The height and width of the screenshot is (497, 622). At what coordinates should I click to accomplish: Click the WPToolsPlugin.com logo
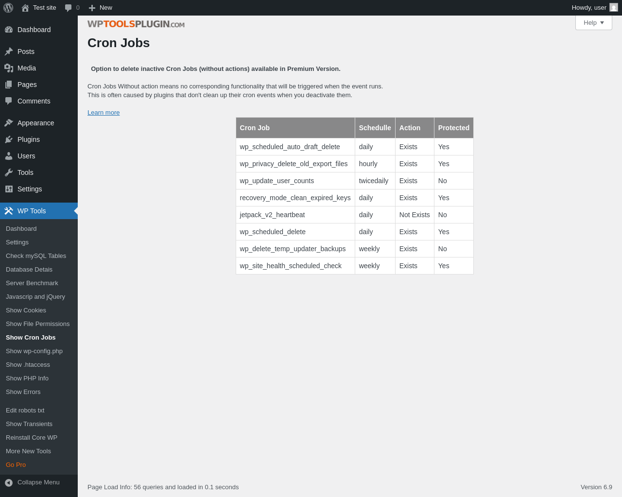click(136, 24)
